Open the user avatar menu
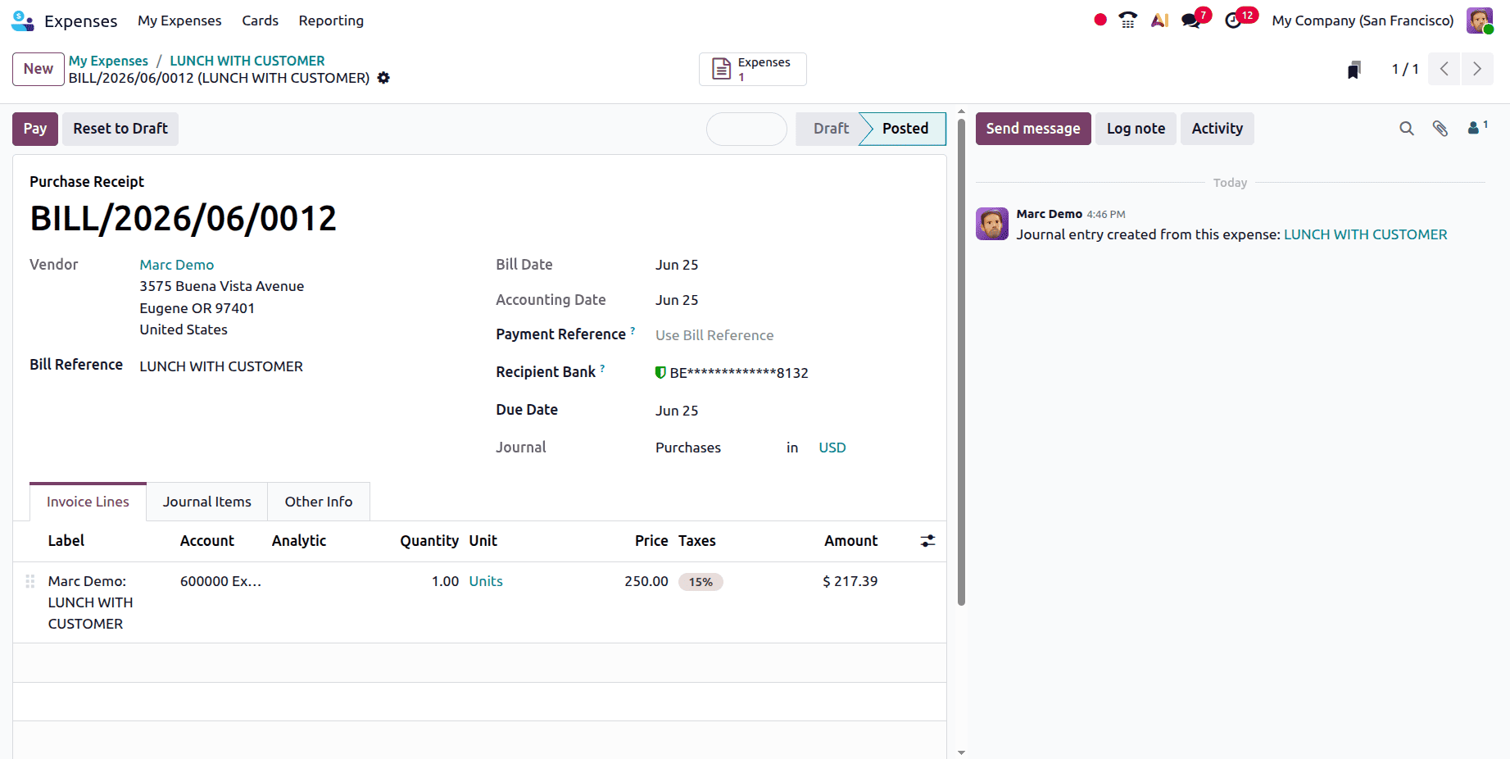 pyautogui.click(x=1480, y=20)
